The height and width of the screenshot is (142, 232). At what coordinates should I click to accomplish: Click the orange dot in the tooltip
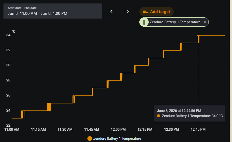[159, 116]
